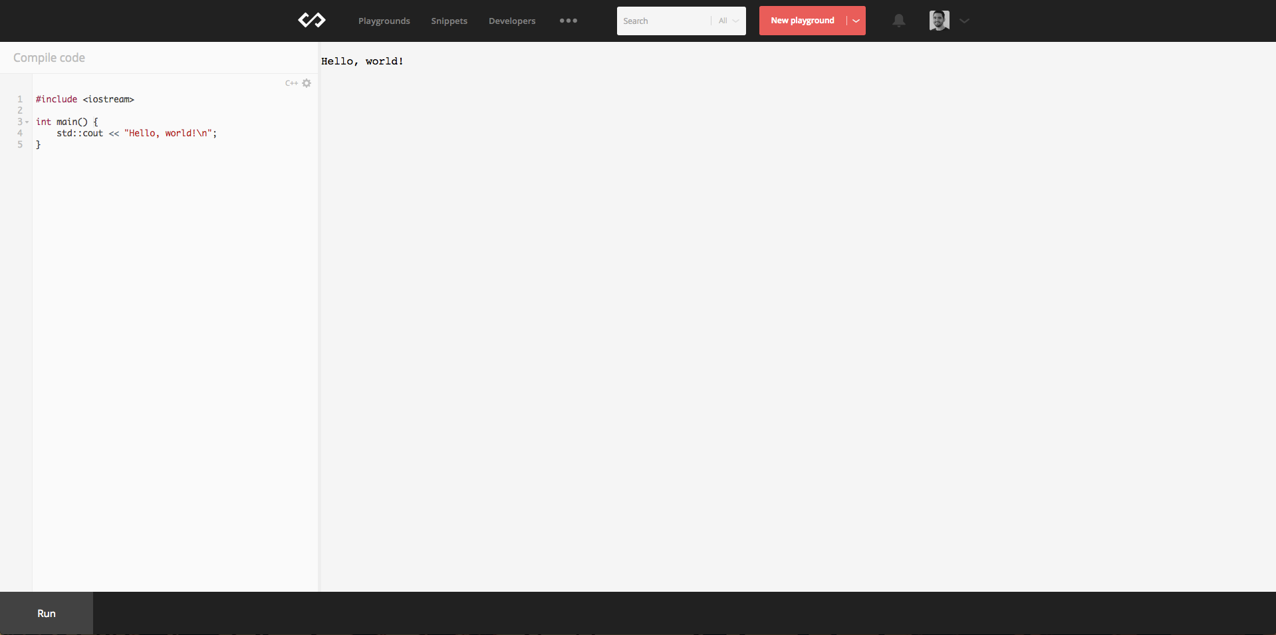Open the three-dots more menu
The width and height of the screenshot is (1276, 635).
(x=568, y=21)
